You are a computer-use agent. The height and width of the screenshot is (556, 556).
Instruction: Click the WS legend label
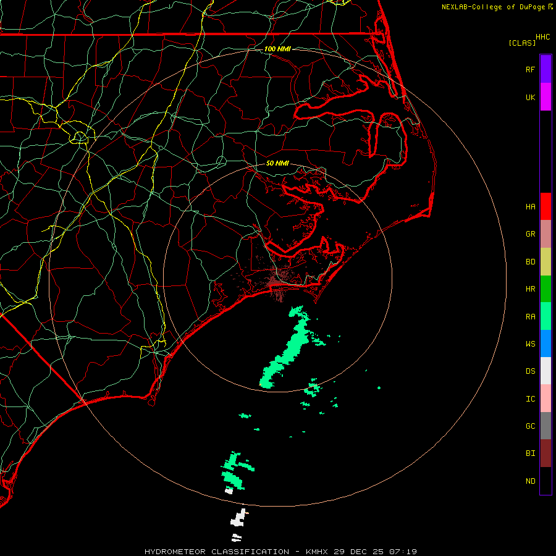click(x=531, y=343)
